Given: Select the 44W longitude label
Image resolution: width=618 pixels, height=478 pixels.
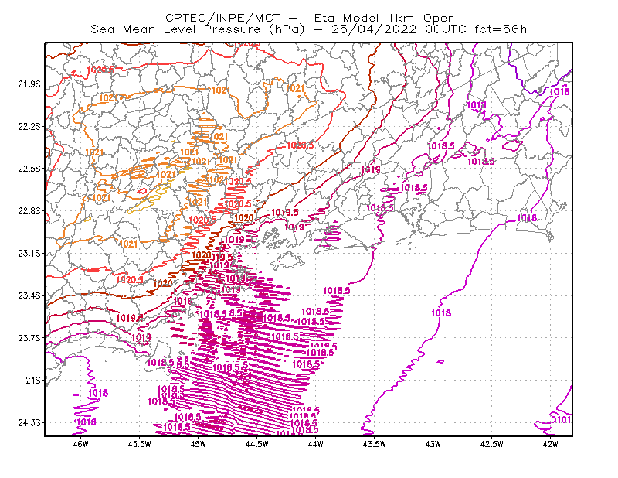Looking at the screenshot, I should pos(316,444).
